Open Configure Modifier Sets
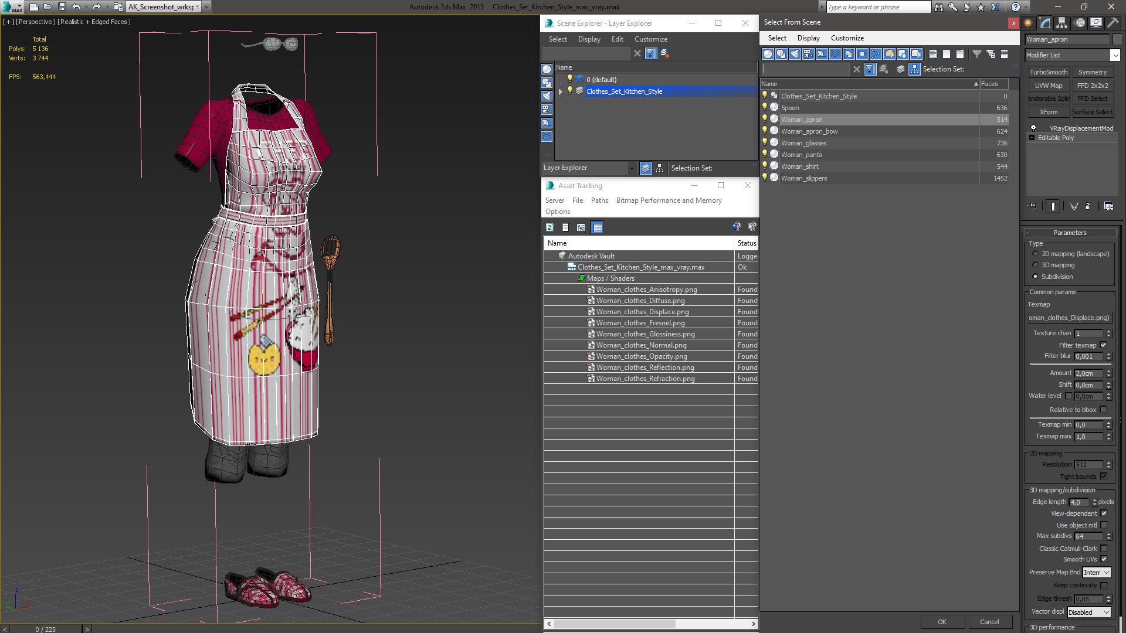Screen dimensions: 1126x633 tap(1108, 206)
